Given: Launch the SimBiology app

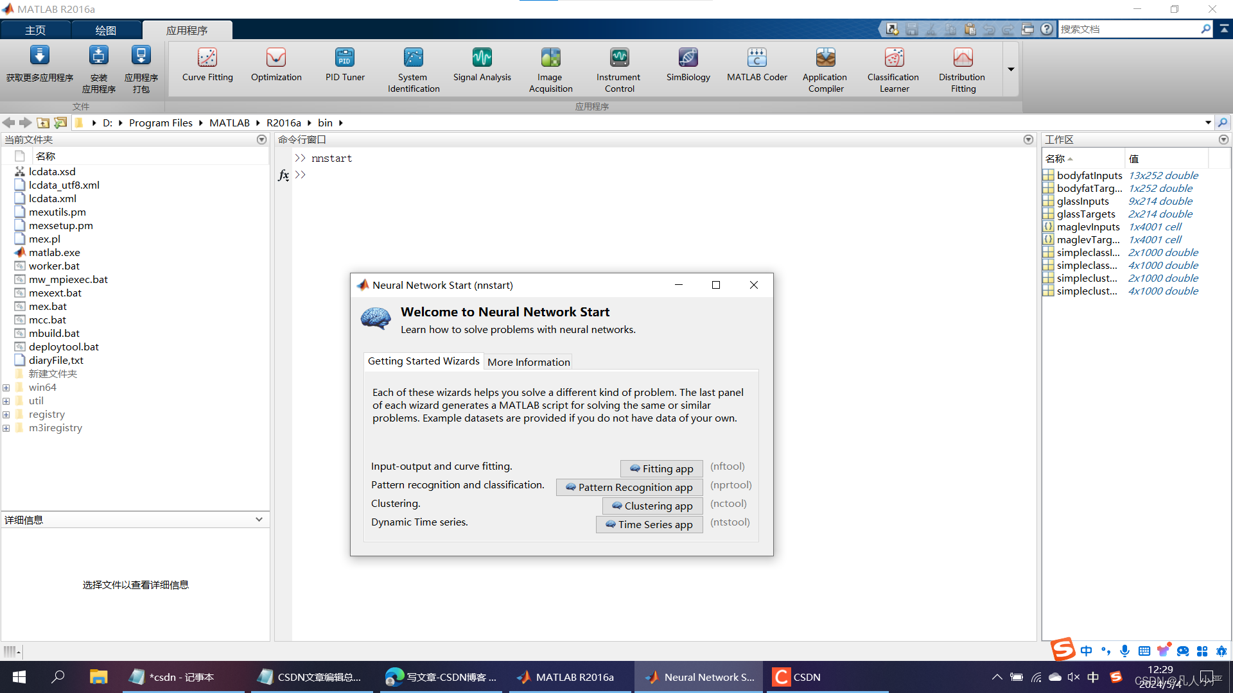Looking at the screenshot, I should click(688, 65).
